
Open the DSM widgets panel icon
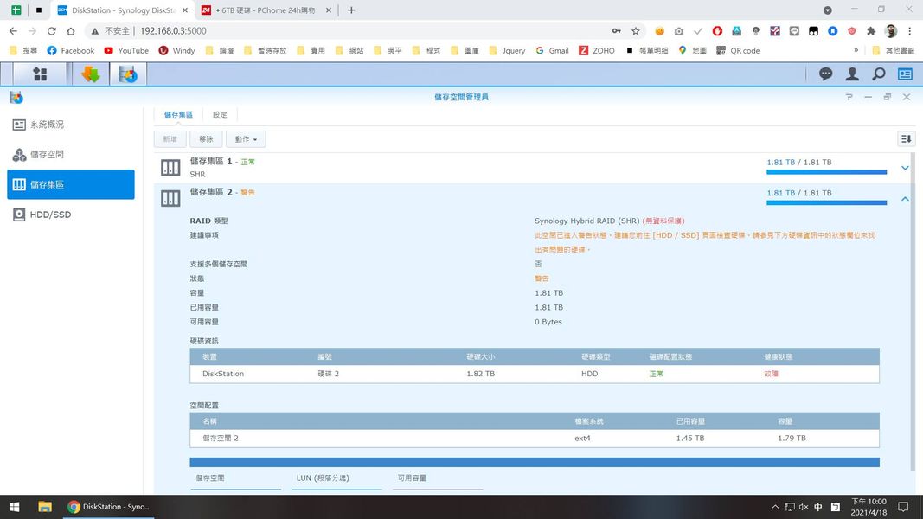coord(905,74)
